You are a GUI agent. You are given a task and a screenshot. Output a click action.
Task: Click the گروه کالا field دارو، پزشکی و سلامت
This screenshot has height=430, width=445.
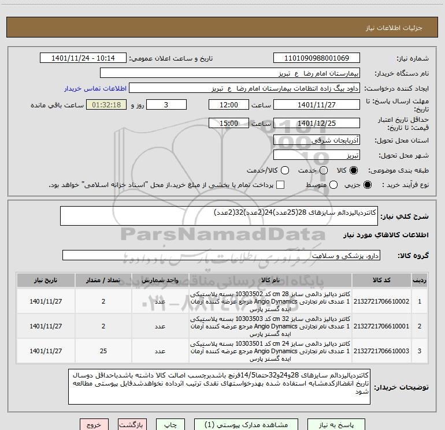(221, 255)
